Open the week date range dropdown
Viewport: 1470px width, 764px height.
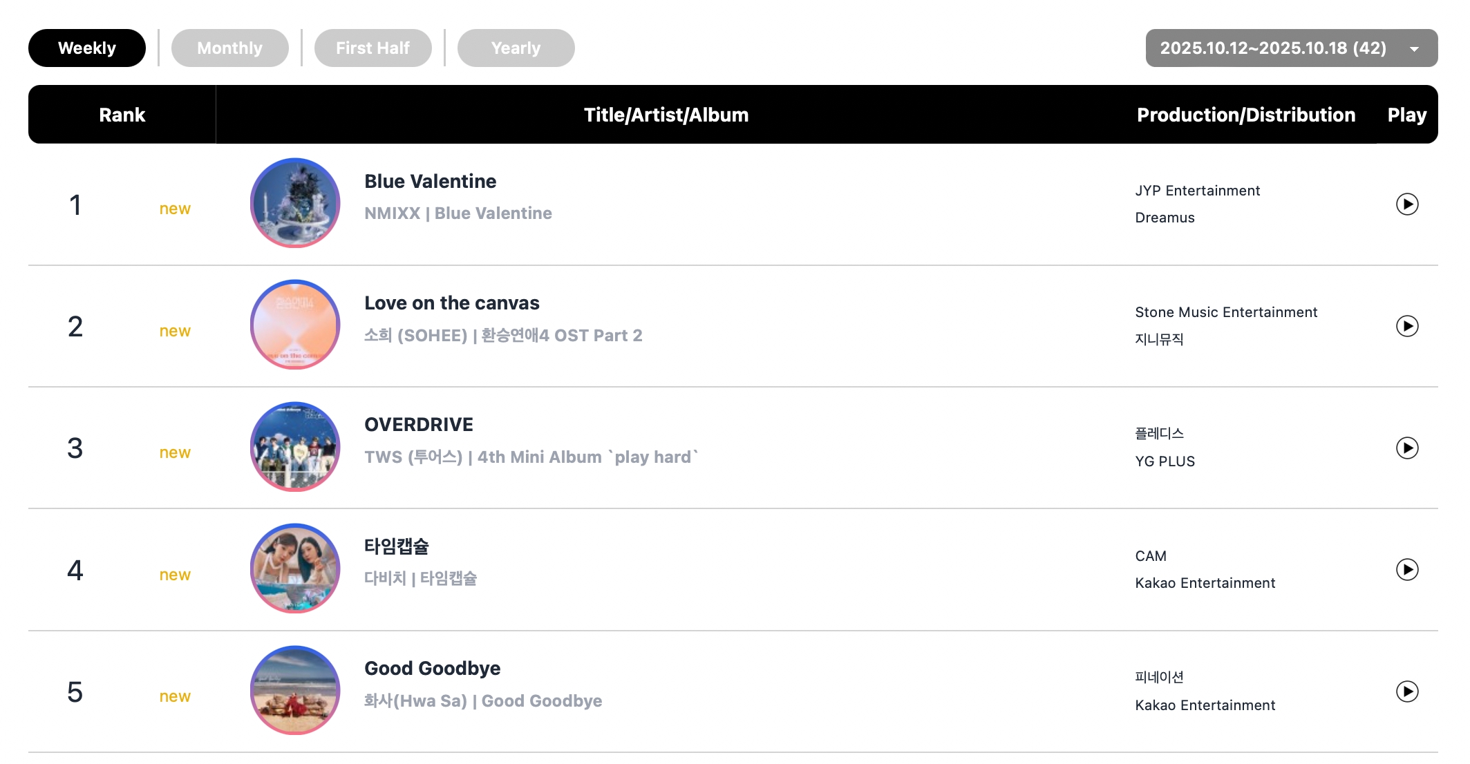click(x=1290, y=48)
